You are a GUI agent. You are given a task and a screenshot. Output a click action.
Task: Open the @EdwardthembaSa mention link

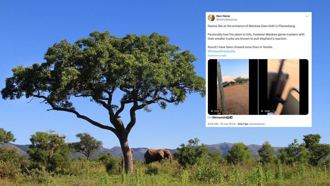221,51
